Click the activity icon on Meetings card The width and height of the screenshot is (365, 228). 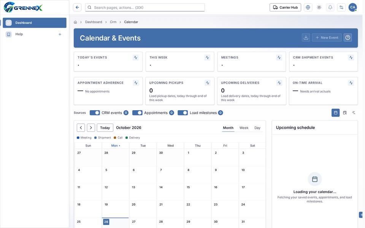coord(279,57)
